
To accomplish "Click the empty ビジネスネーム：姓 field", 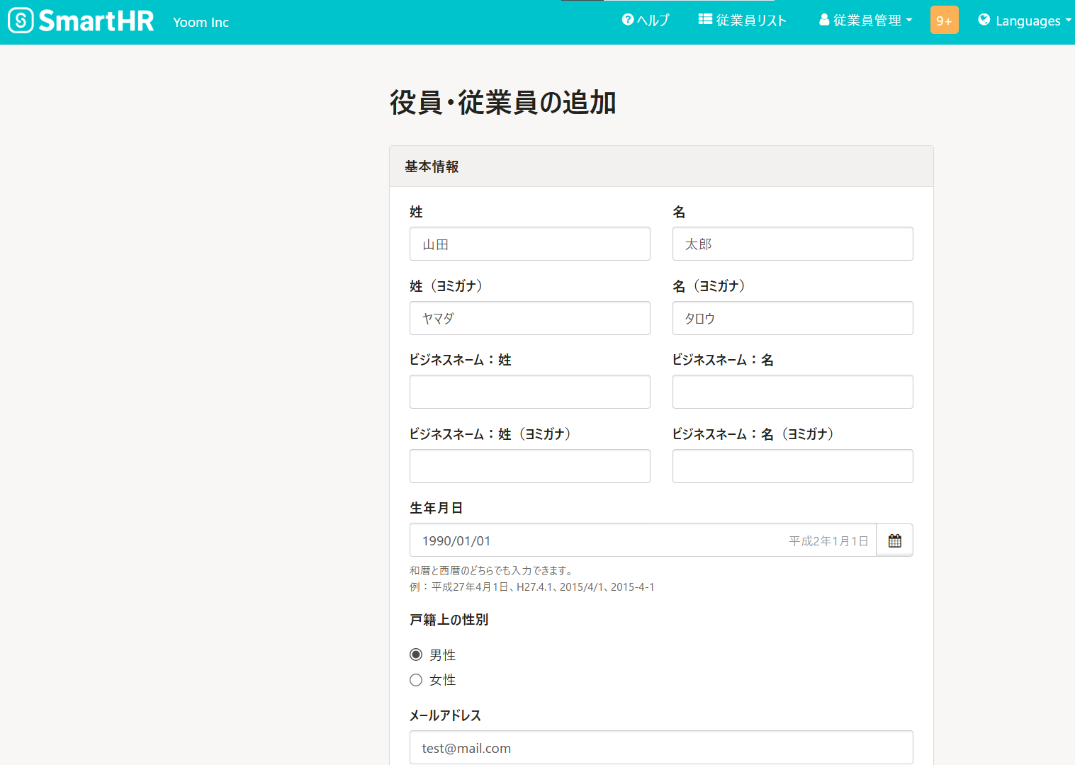I will pyautogui.click(x=529, y=392).
